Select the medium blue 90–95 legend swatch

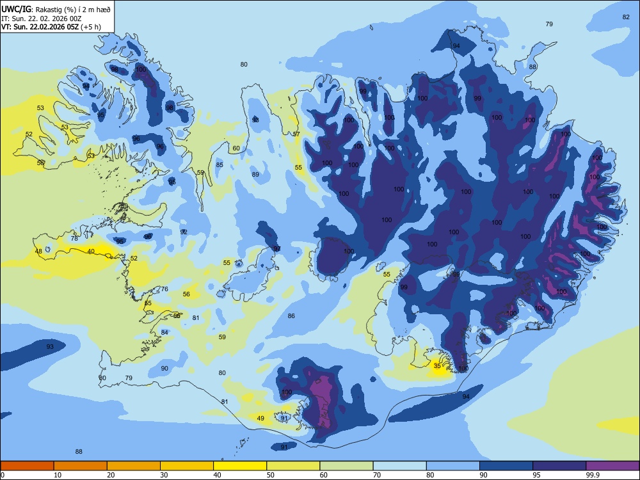pyautogui.click(x=506, y=466)
